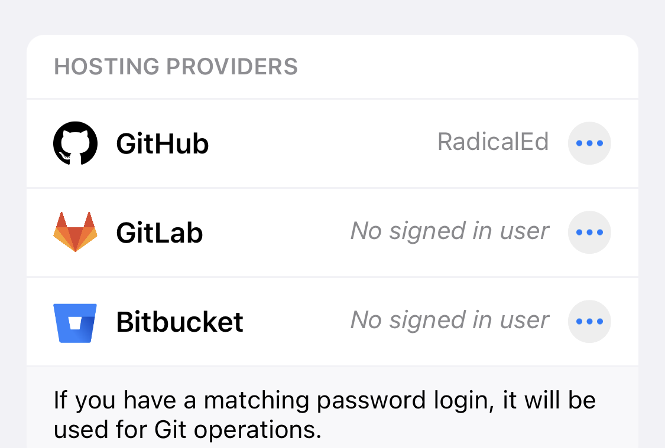Image resolution: width=665 pixels, height=448 pixels.
Task: Tap the empty space in GitLab row
Action: click(277, 233)
